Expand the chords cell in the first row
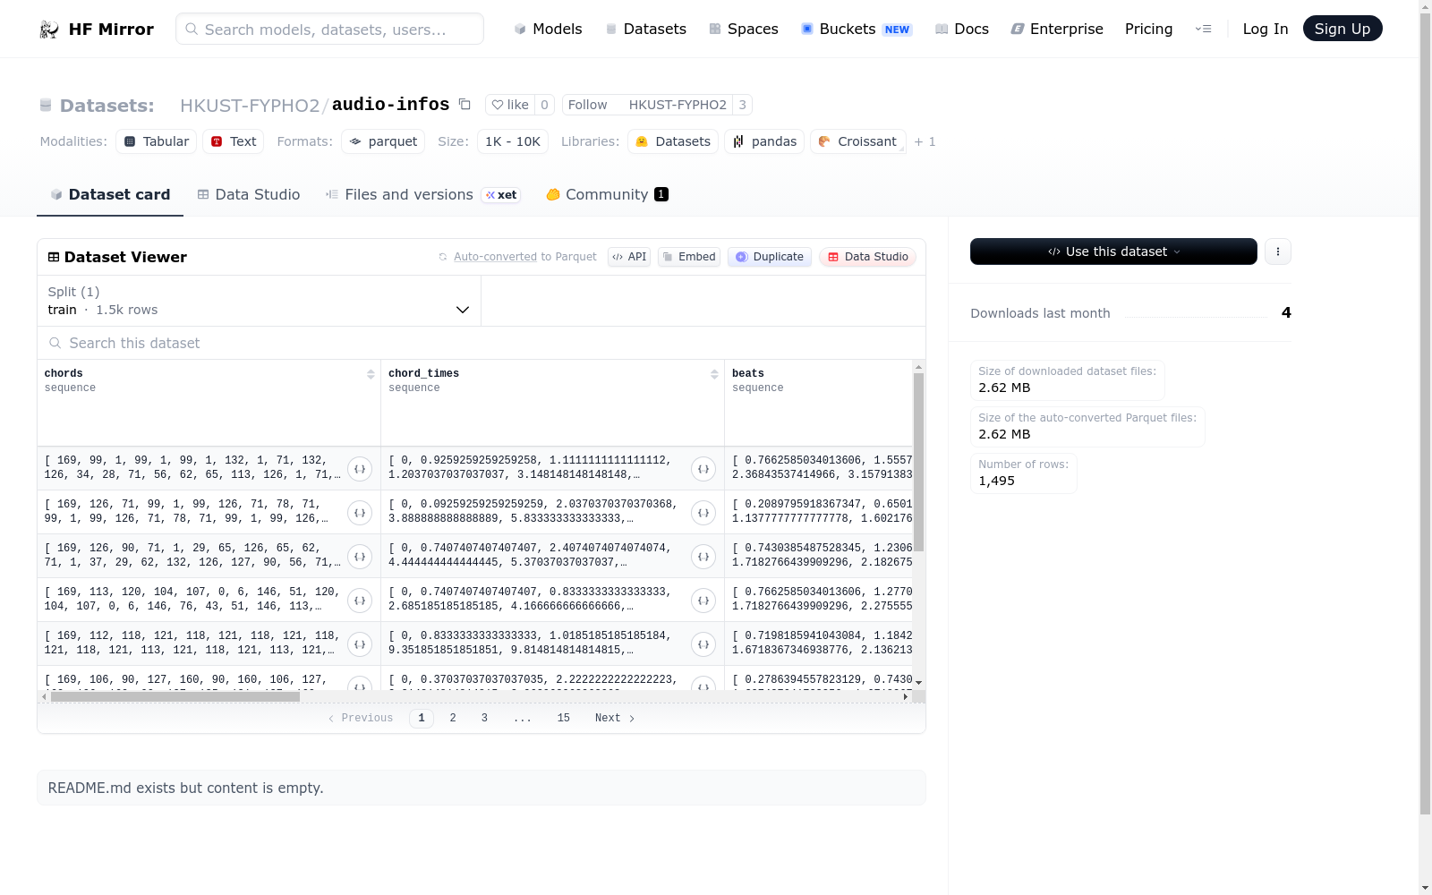The width and height of the screenshot is (1432, 895). (360, 468)
